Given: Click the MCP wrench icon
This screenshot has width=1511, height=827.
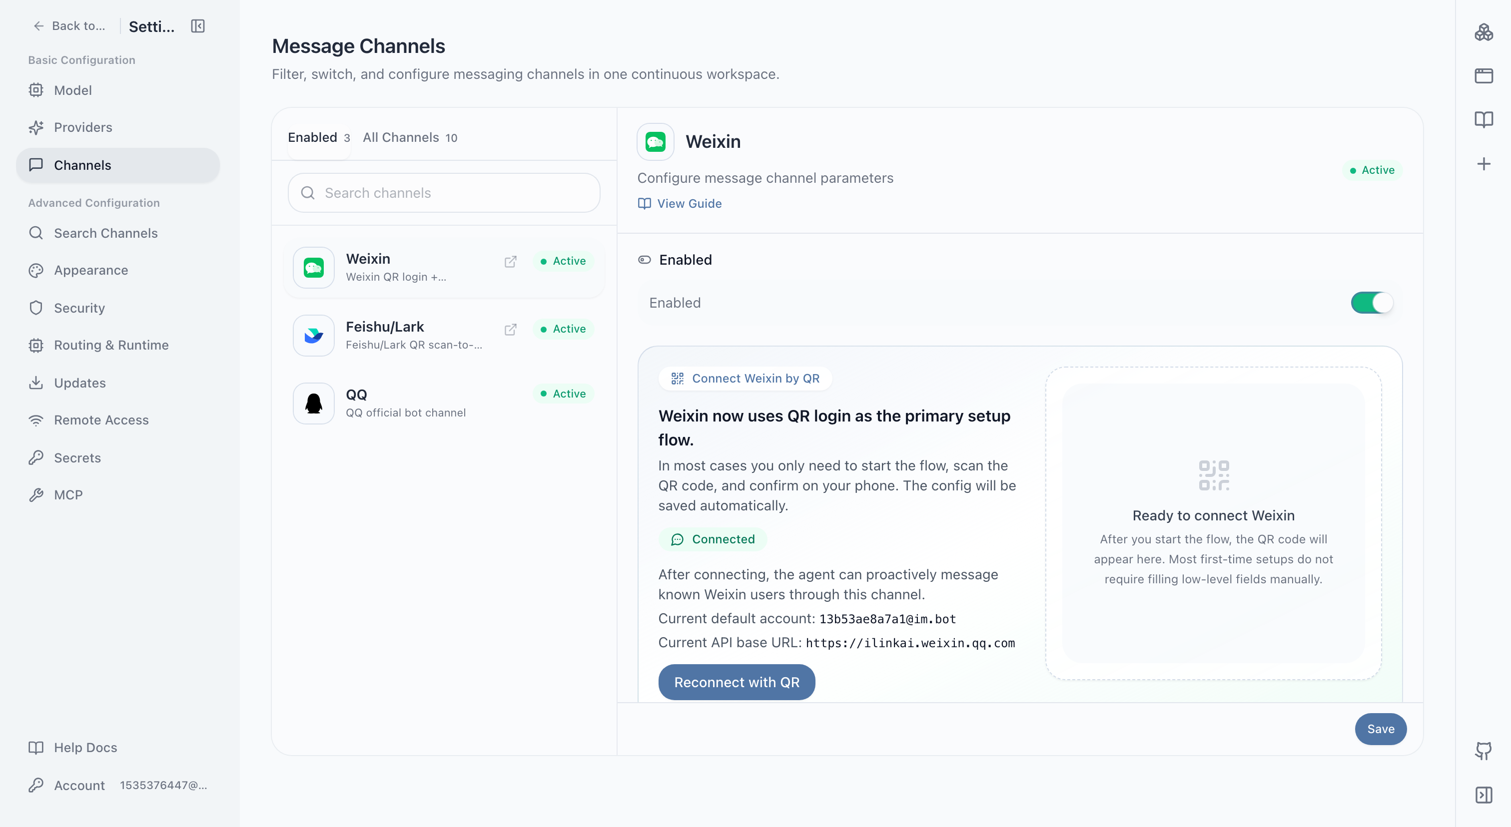Looking at the screenshot, I should pos(36,495).
